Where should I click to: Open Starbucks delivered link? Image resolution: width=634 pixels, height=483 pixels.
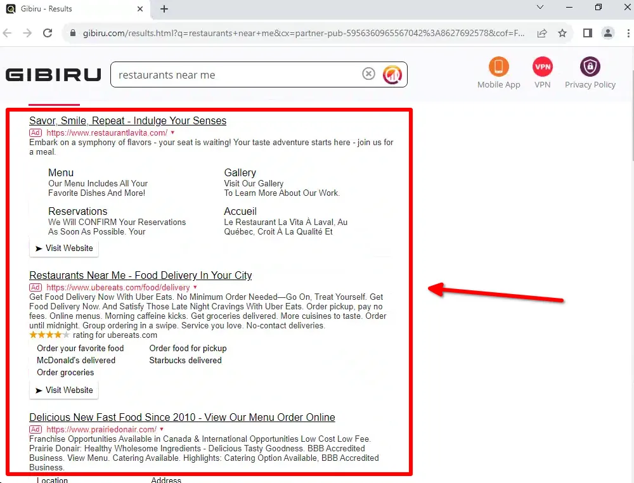pyautogui.click(x=185, y=361)
